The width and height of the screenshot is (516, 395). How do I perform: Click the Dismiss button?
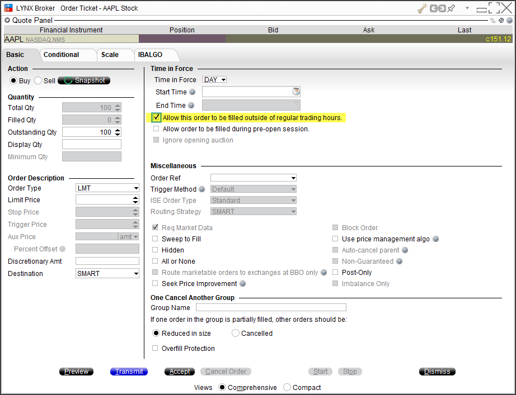[437, 372]
